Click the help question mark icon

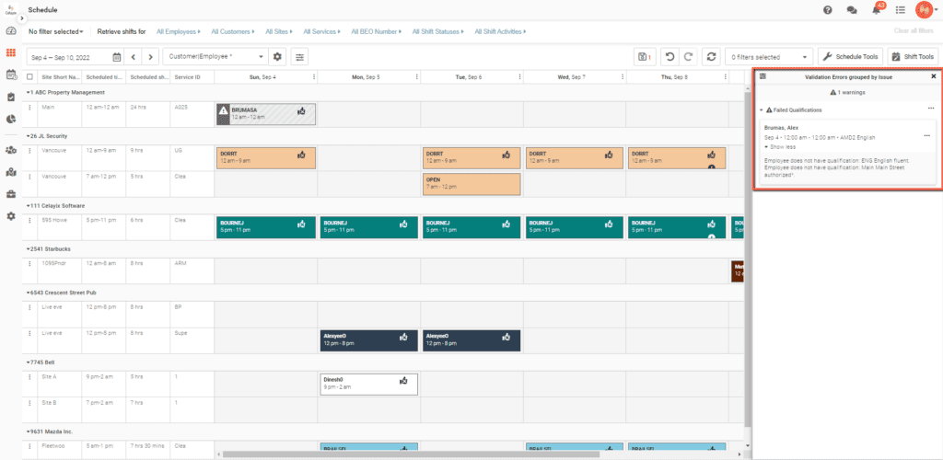pos(827,10)
